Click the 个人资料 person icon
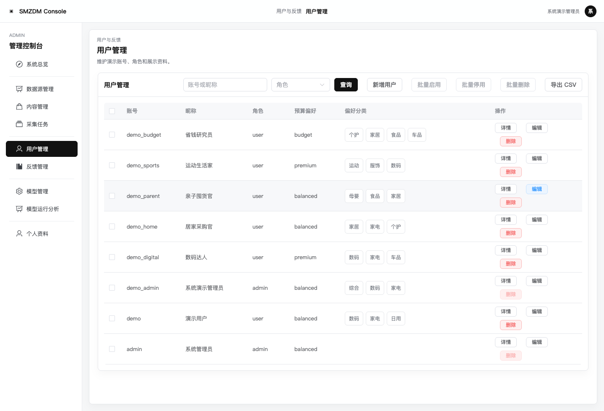The height and width of the screenshot is (411, 604). click(x=19, y=234)
